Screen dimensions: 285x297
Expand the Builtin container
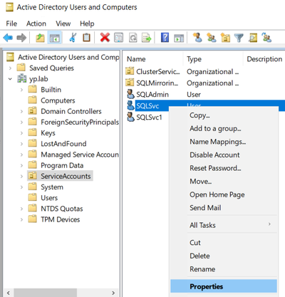pyautogui.click(x=21, y=90)
